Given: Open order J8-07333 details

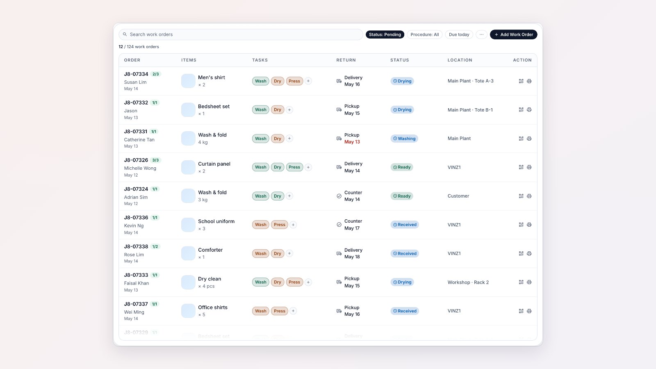Looking at the screenshot, I should [136, 275].
